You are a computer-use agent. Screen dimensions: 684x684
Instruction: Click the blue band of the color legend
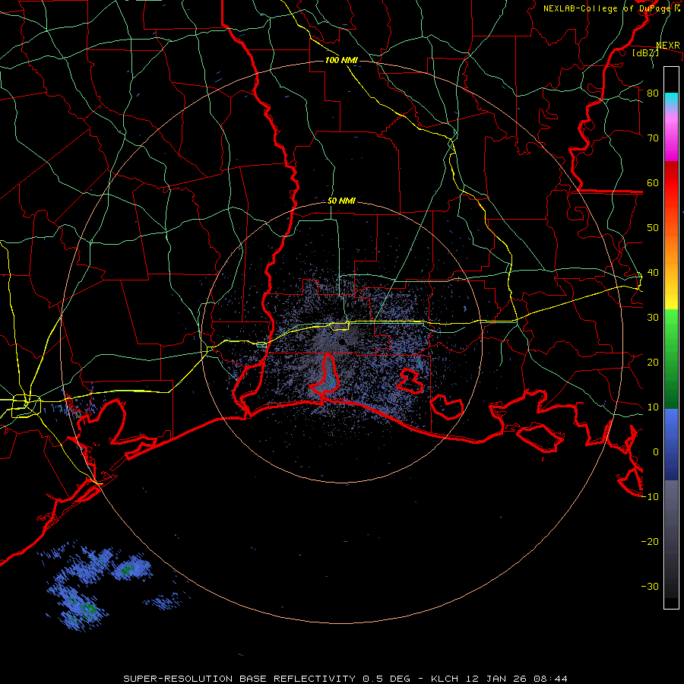[x=671, y=444]
